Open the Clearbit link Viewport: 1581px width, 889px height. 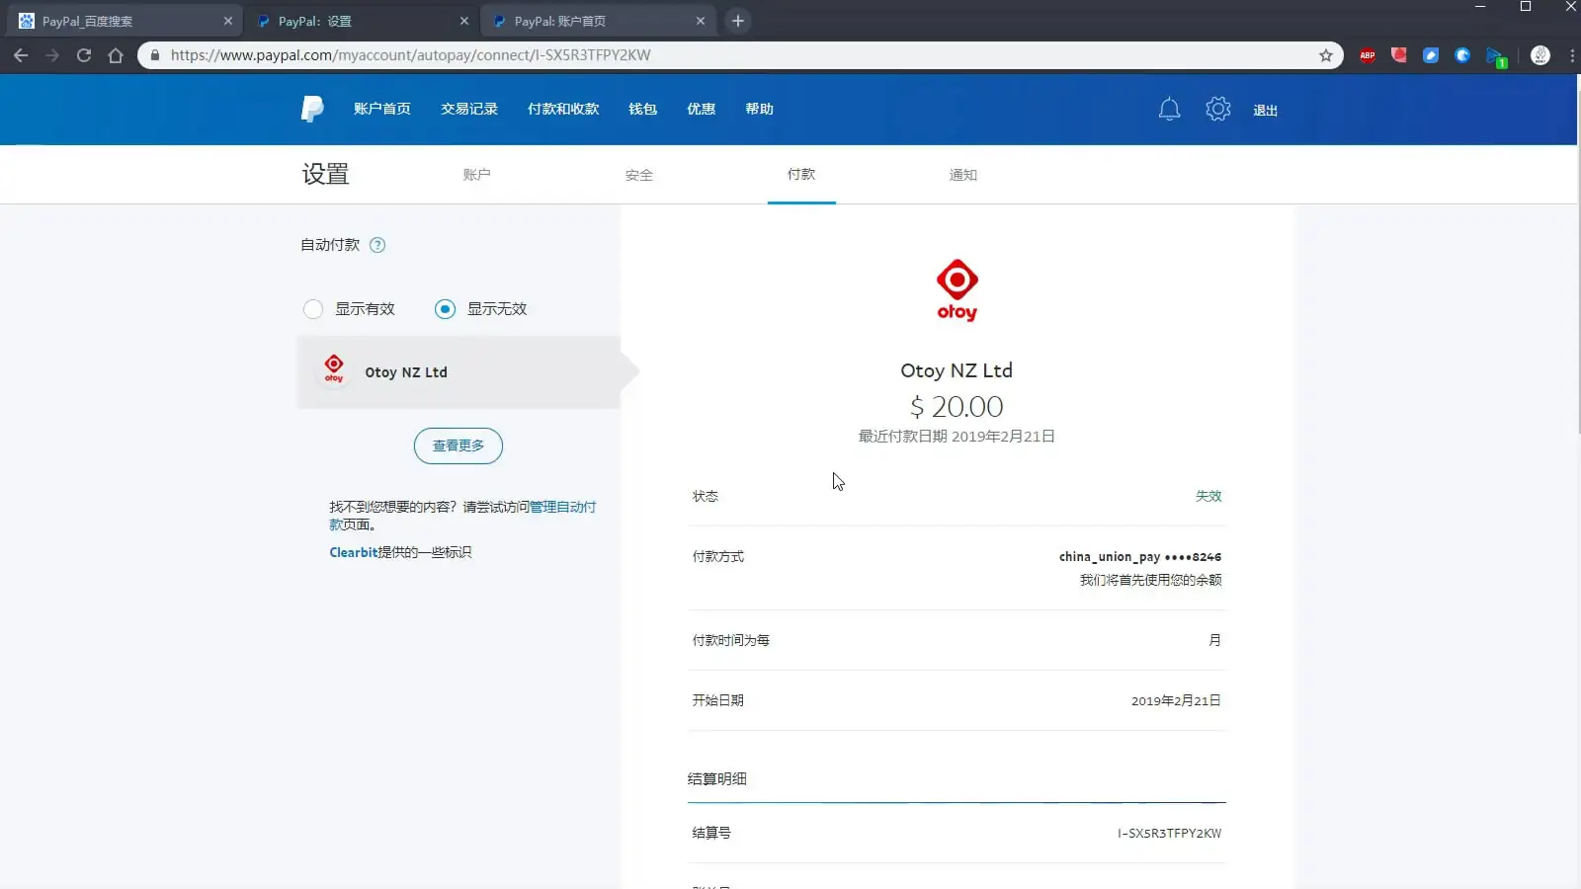tap(354, 552)
